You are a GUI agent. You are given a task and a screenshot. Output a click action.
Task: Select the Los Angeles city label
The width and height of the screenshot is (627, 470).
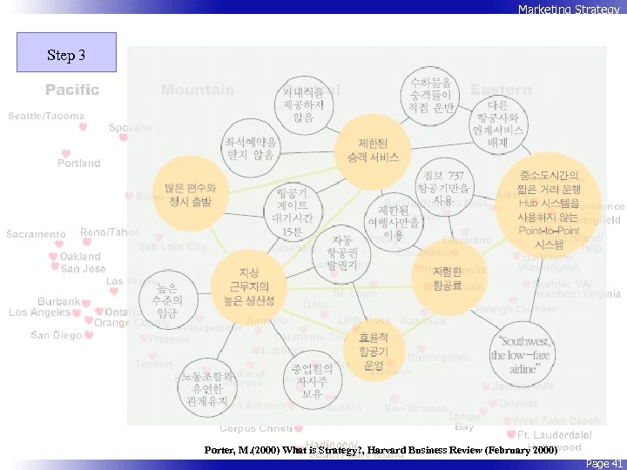pyautogui.click(x=39, y=312)
